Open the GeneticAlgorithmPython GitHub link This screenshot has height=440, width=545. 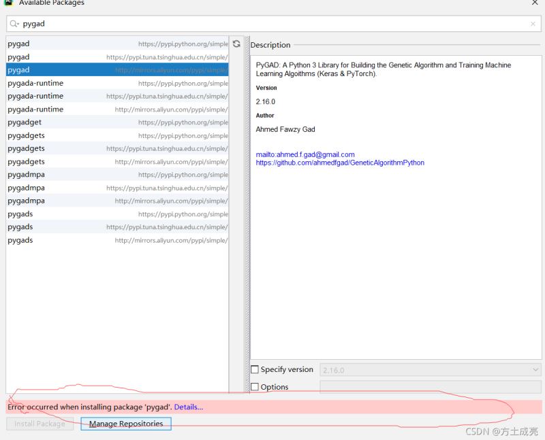(x=340, y=163)
